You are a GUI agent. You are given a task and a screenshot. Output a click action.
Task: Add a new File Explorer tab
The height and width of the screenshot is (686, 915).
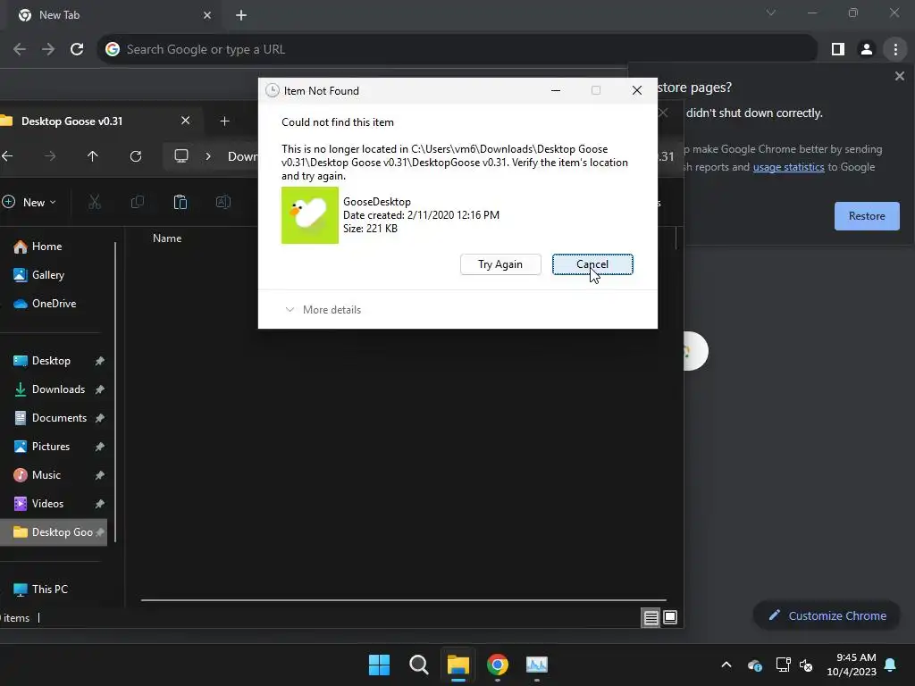pyautogui.click(x=224, y=121)
